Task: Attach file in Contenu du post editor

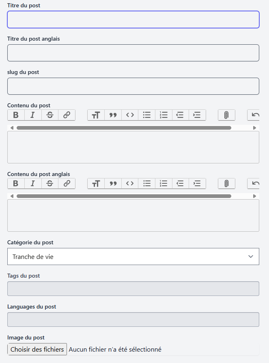Action: tap(226, 115)
